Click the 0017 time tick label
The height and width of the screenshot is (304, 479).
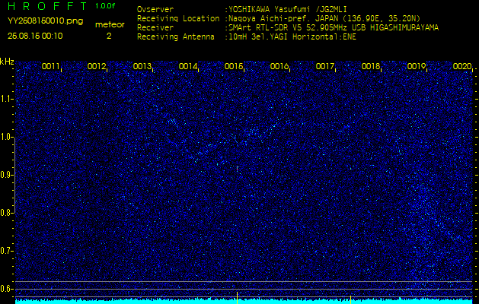click(x=324, y=66)
